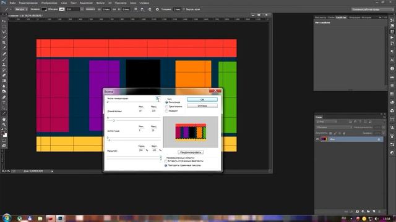Select the Triangle wave type radio
Screen dimensions: 396x222
click(x=166, y=107)
